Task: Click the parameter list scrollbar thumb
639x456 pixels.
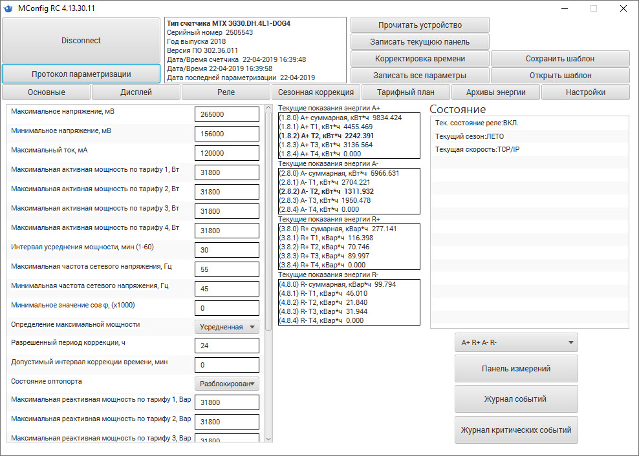Action: pyautogui.click(x=268, y=221)
